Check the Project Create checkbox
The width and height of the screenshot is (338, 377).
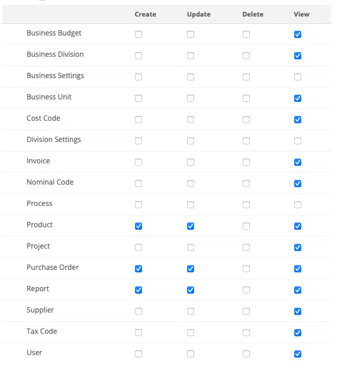(139, 247)
